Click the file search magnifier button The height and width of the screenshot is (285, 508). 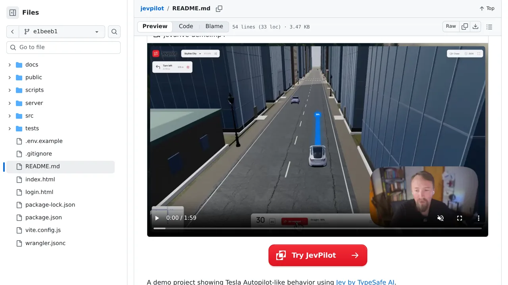[114, 32]
